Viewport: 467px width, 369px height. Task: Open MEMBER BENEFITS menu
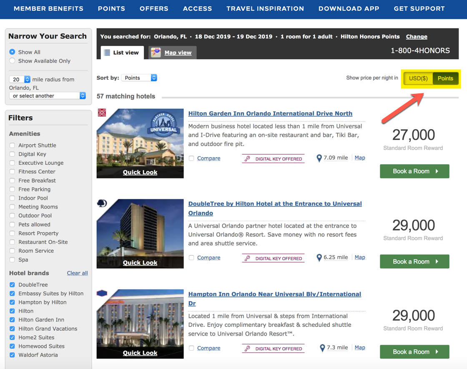pos(48,9)
